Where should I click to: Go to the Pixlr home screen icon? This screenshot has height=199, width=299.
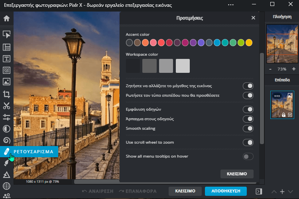[x=6, y=18]
